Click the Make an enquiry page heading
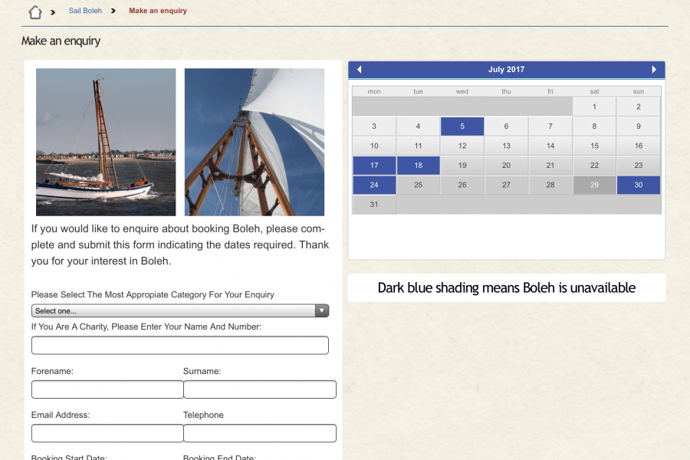 pos(61,41)
